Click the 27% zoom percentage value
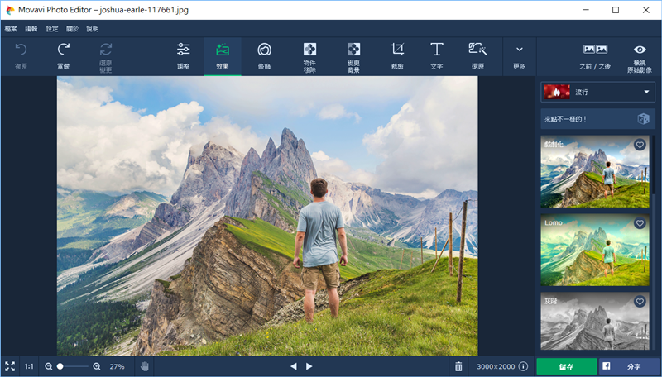The height and width of the screenshot is (377, 662). tap(117, 366)
